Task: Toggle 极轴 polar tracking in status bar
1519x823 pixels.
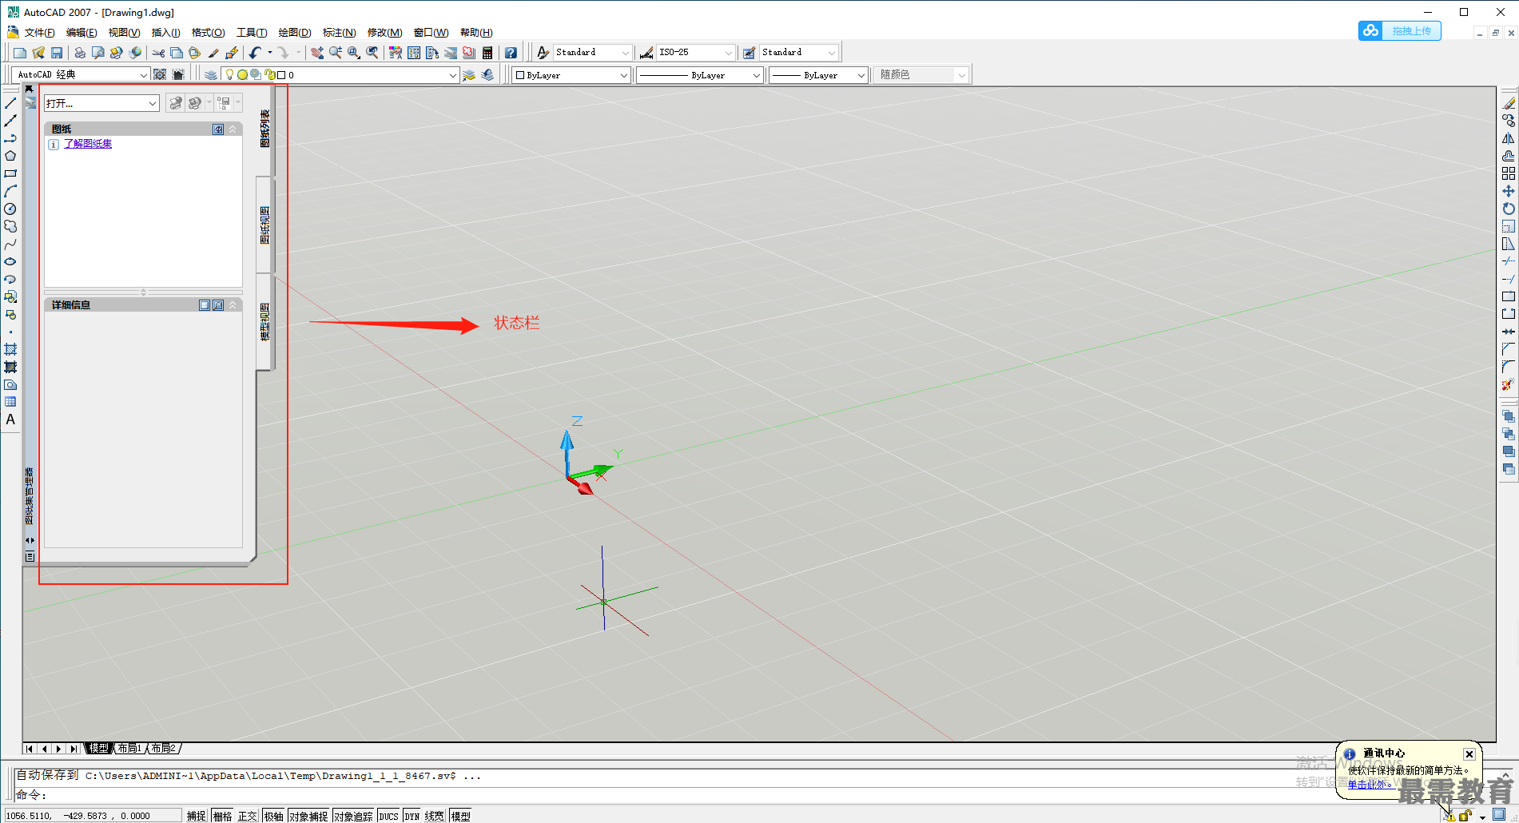Action: [274, 816]
